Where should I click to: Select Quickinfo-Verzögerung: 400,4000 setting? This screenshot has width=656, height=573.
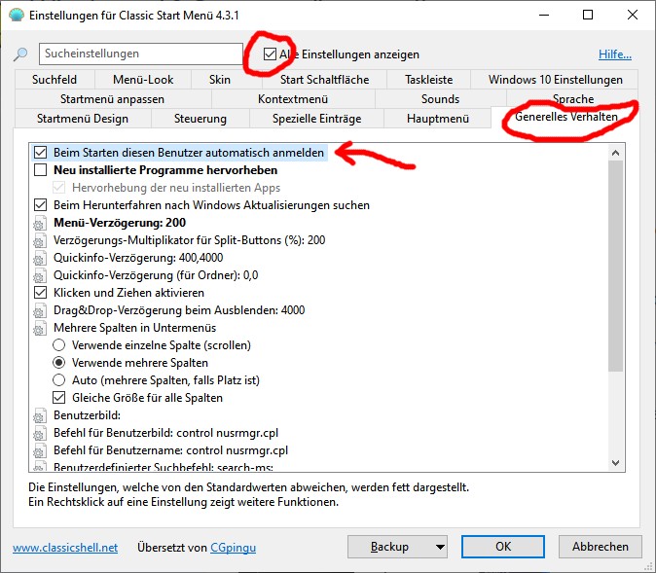138,258
